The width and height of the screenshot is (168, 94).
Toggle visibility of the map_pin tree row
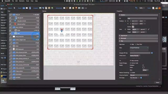(x=10, y=15)
